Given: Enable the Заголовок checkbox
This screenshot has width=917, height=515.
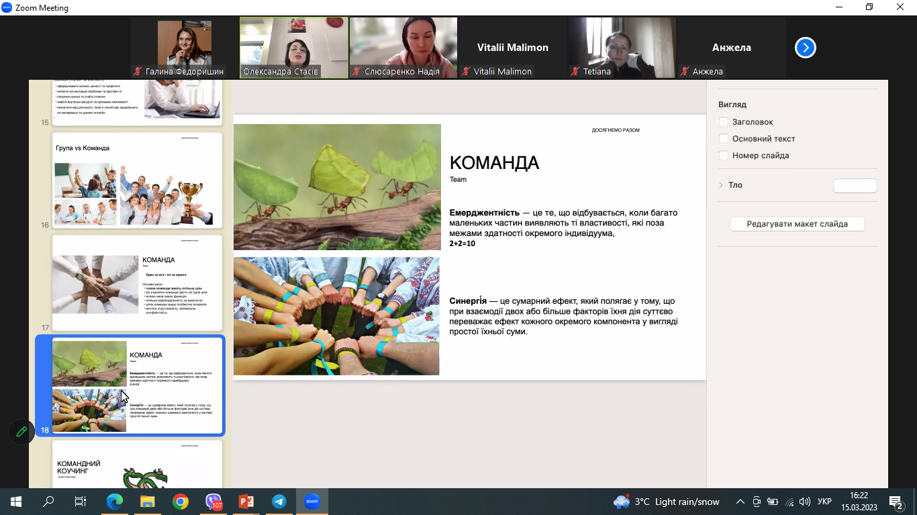Looking at the screenshot, I should 724,122.
